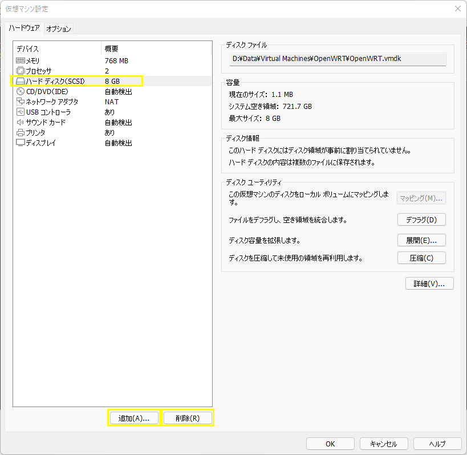Click the sound card (サウンド カード) speaker icon
467x455 pixels.
point(21,123)
